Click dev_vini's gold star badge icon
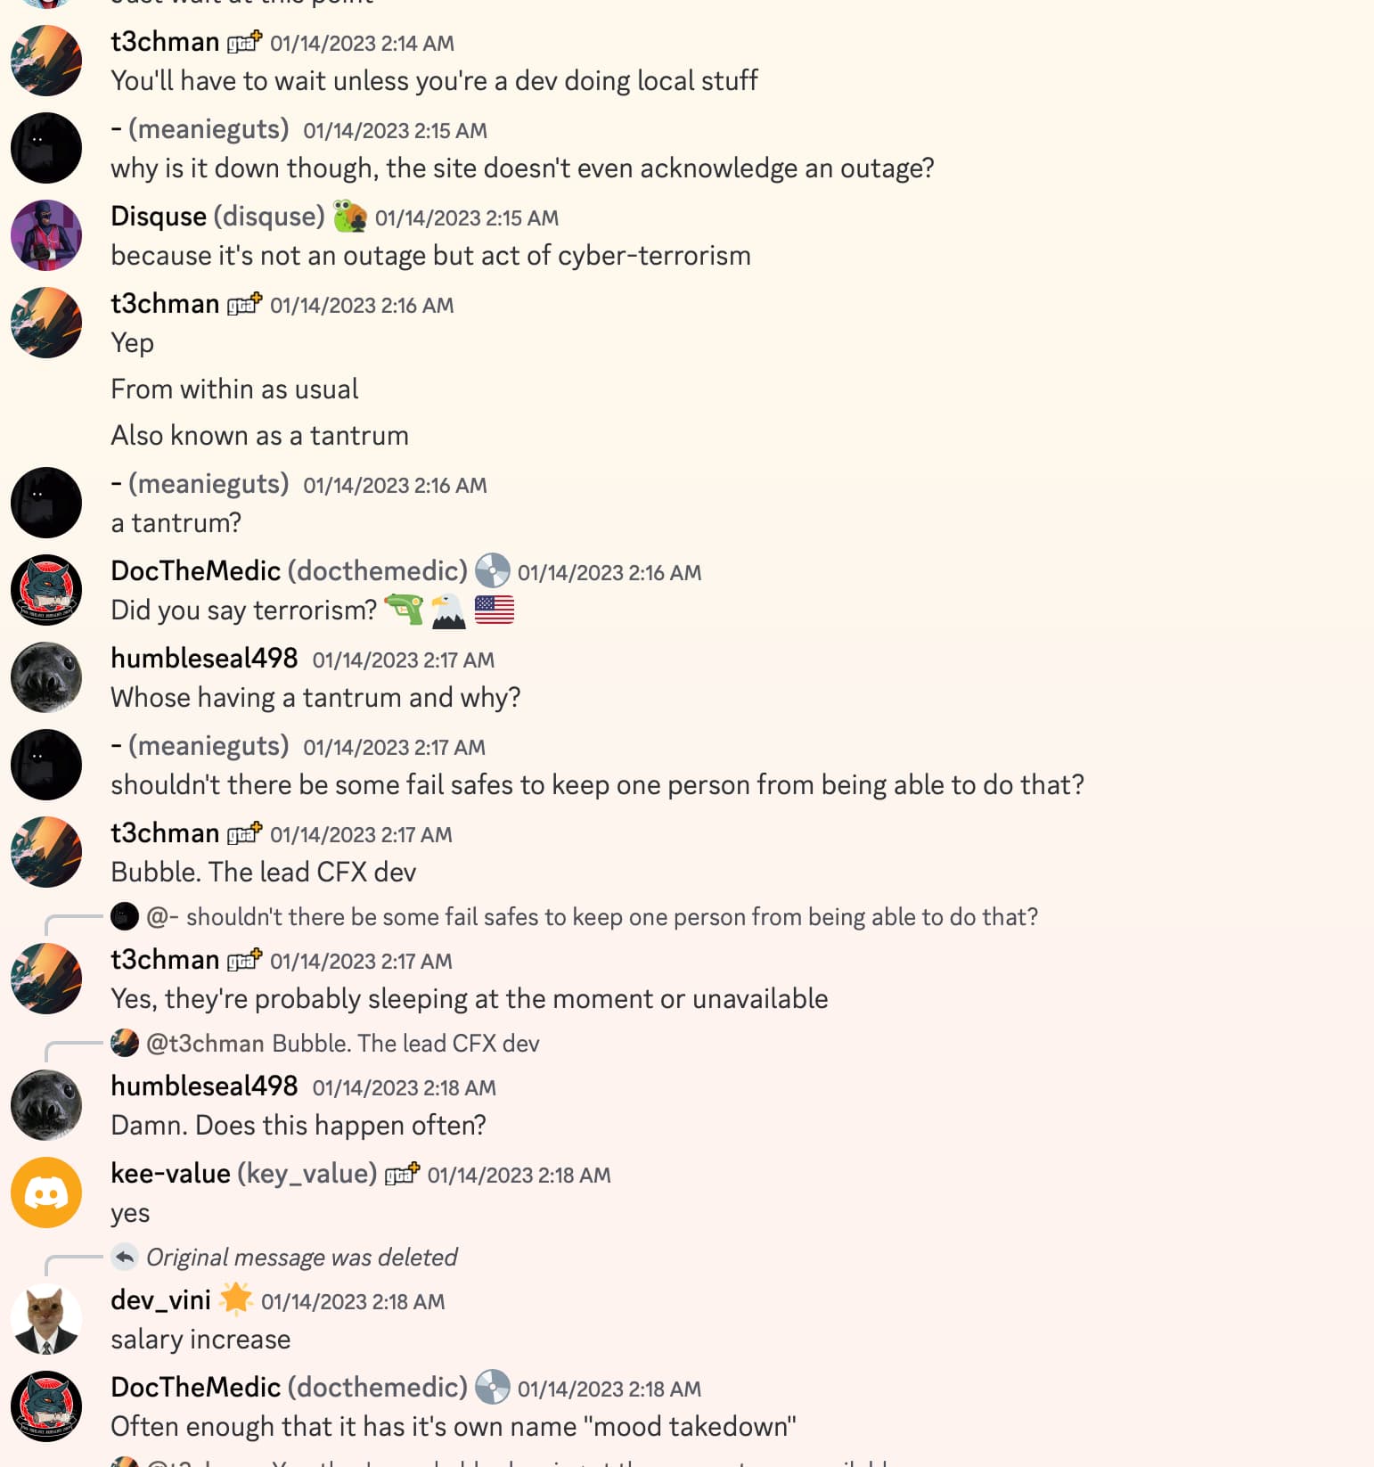The width and height of the screenshot is (1374, 1467). pyautogui.click(x=236, y=1299)
